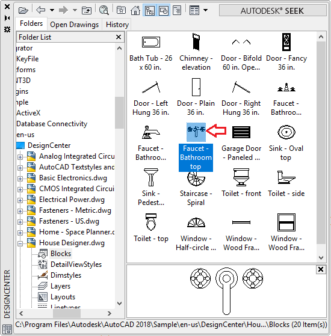
Task: Select Door - Fancy 36 in. block
Action: pos(286,52)
